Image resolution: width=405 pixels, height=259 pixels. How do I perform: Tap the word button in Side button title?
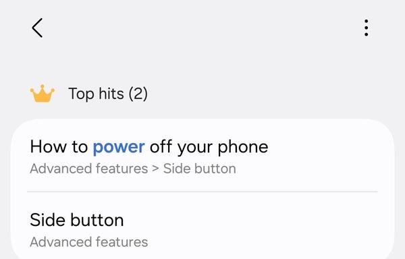tap(97, 220)
